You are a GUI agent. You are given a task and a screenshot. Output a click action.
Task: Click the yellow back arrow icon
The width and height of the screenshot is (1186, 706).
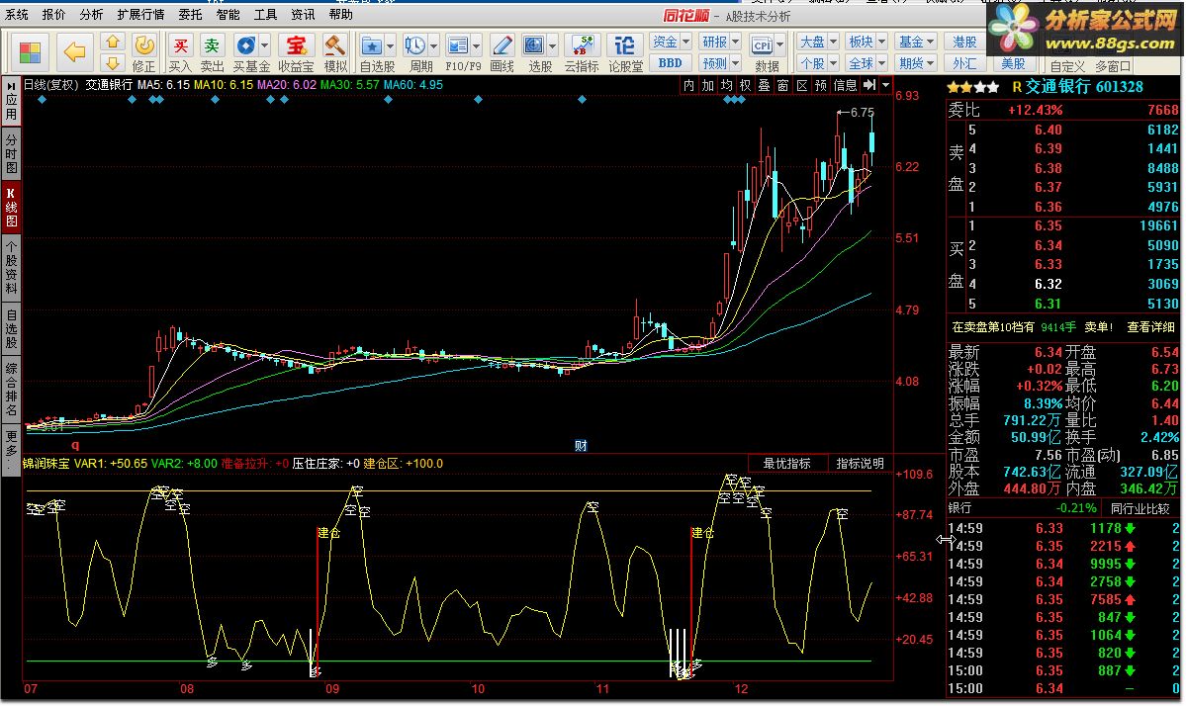click(x=74, y=52)
